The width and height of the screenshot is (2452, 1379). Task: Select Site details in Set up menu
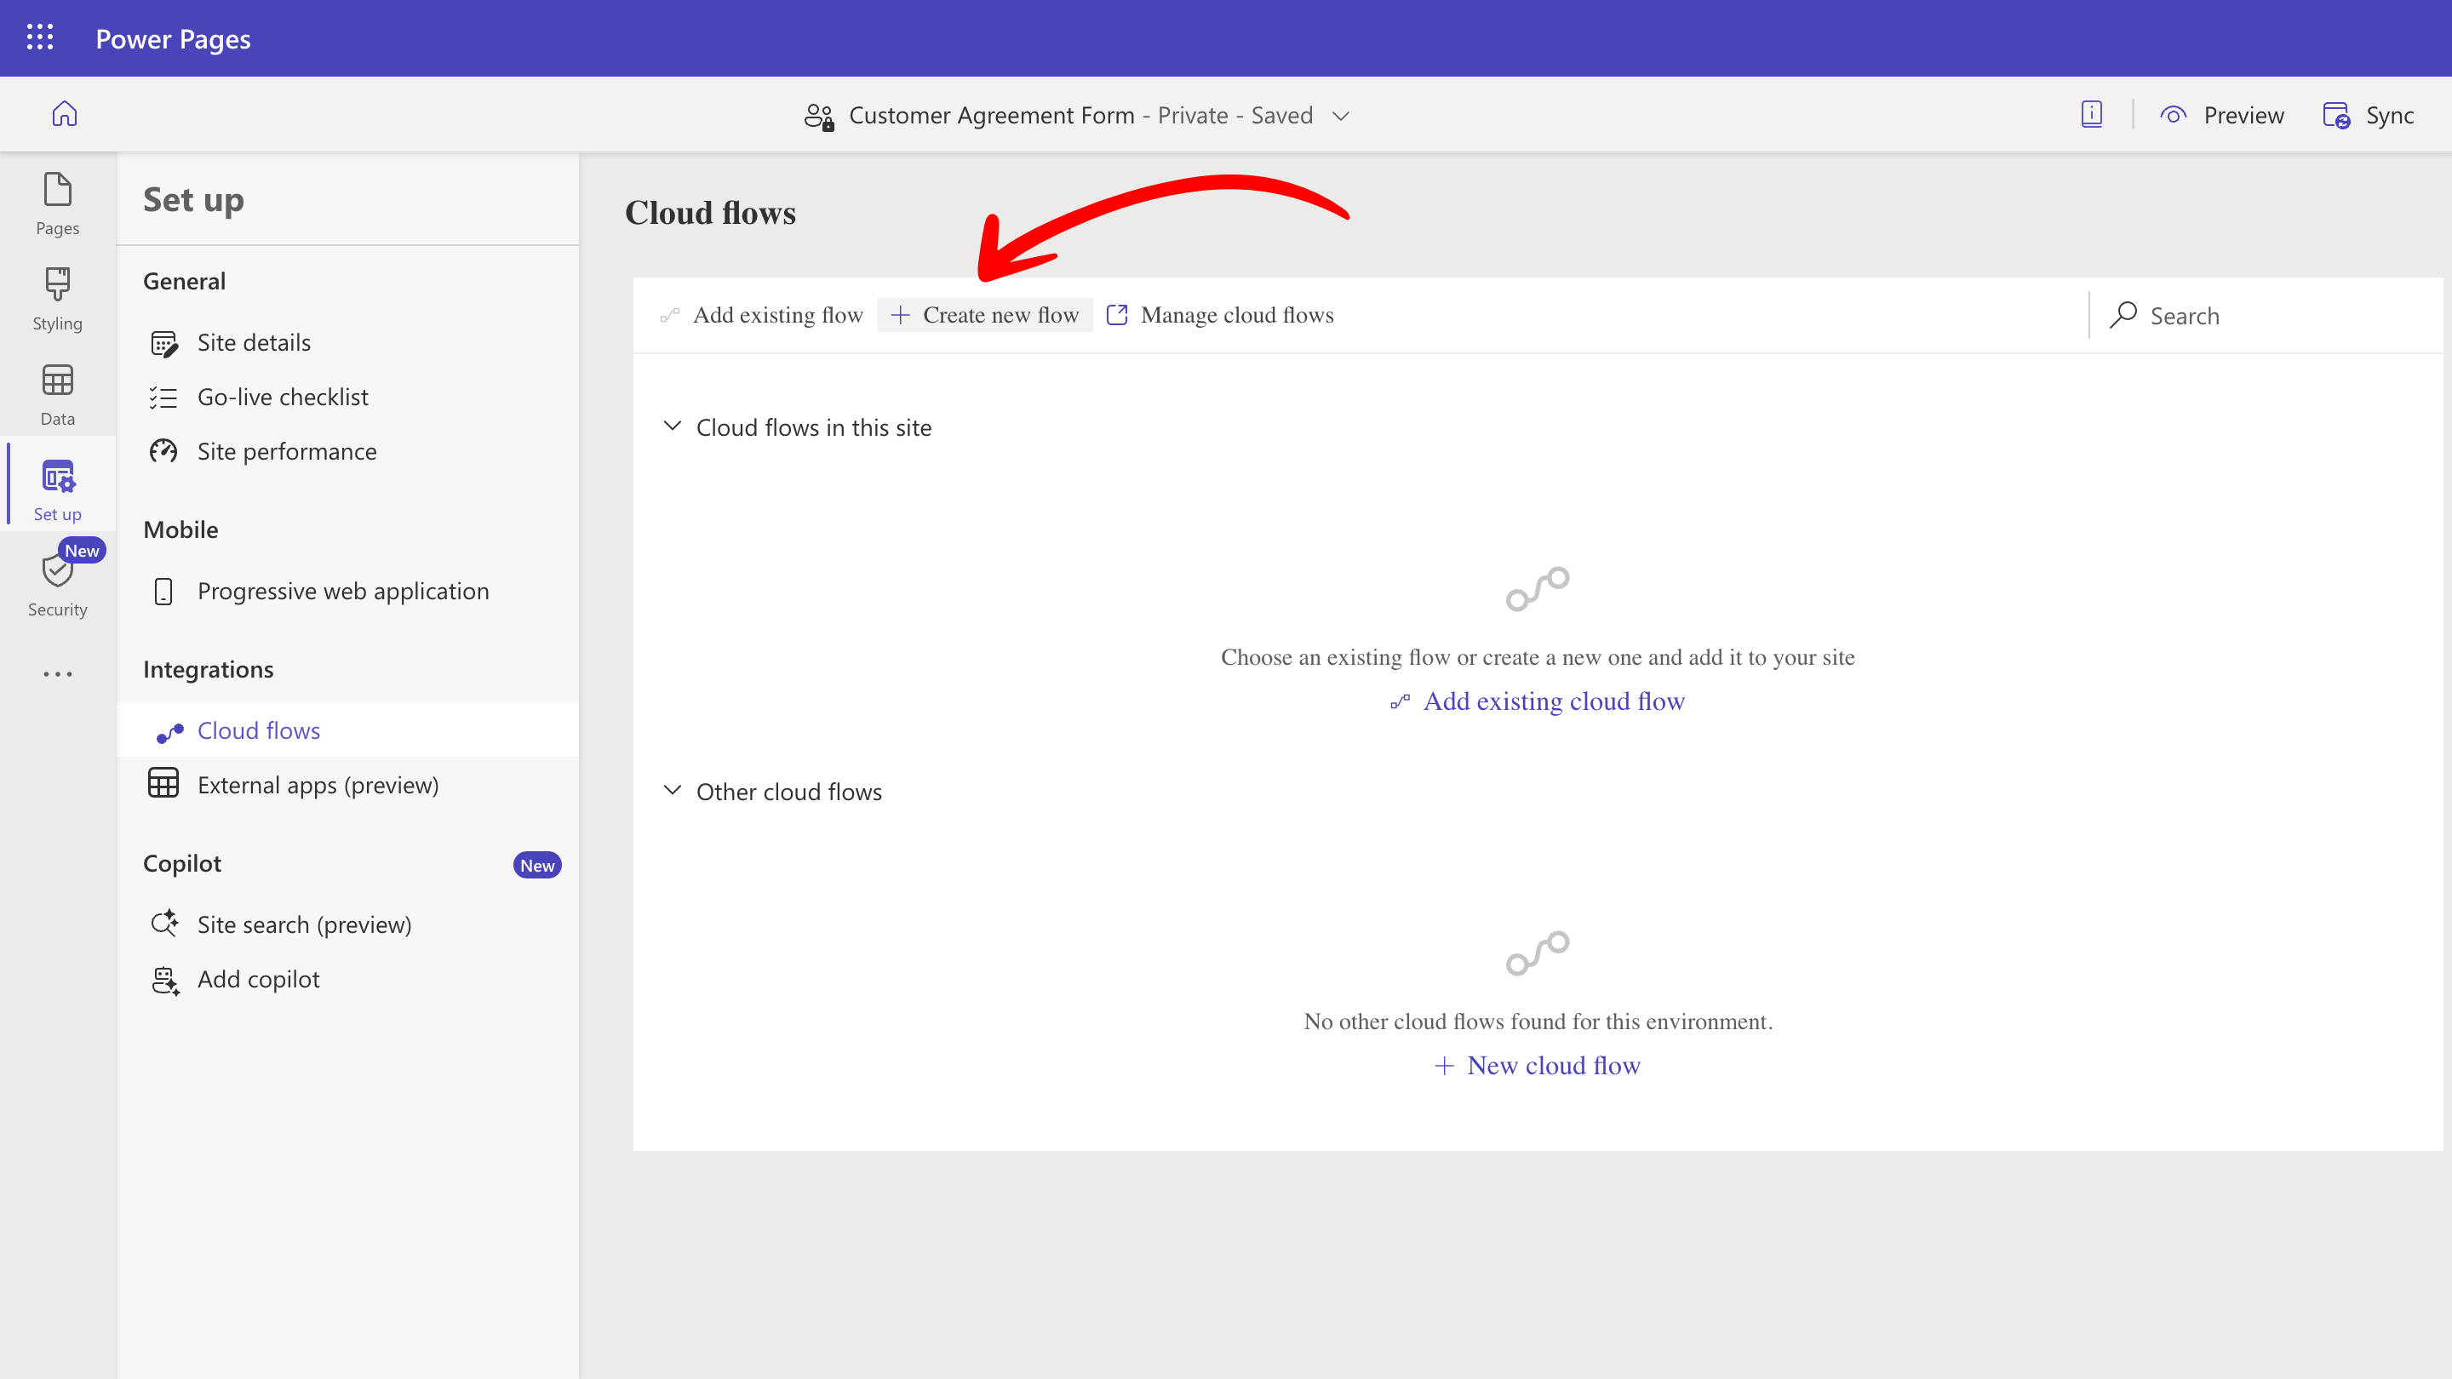point(253,342)
